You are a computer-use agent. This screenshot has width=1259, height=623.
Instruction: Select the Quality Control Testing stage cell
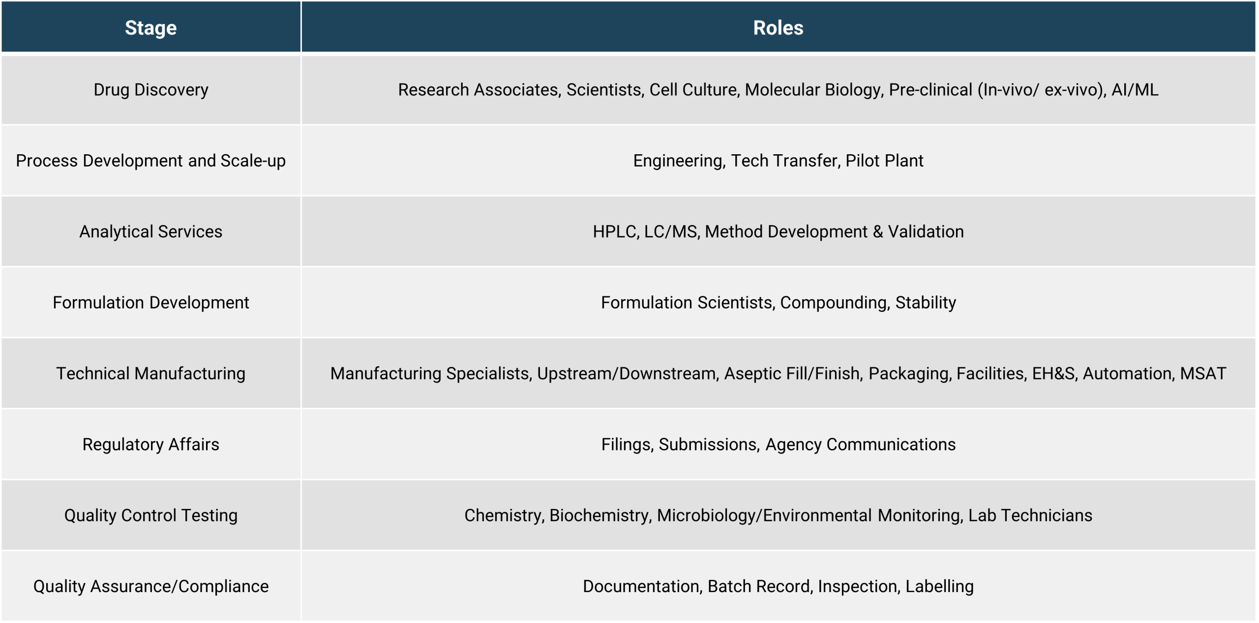(150, 515)
